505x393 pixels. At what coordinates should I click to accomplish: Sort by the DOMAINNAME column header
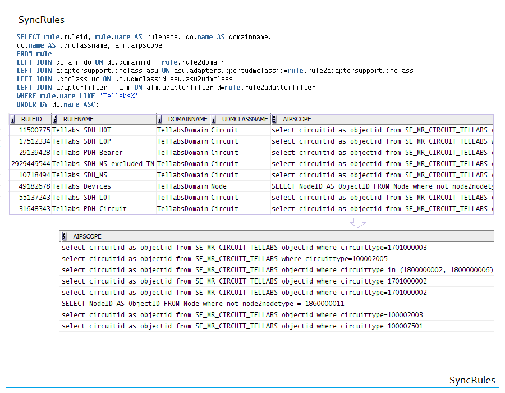click(188, 119)
